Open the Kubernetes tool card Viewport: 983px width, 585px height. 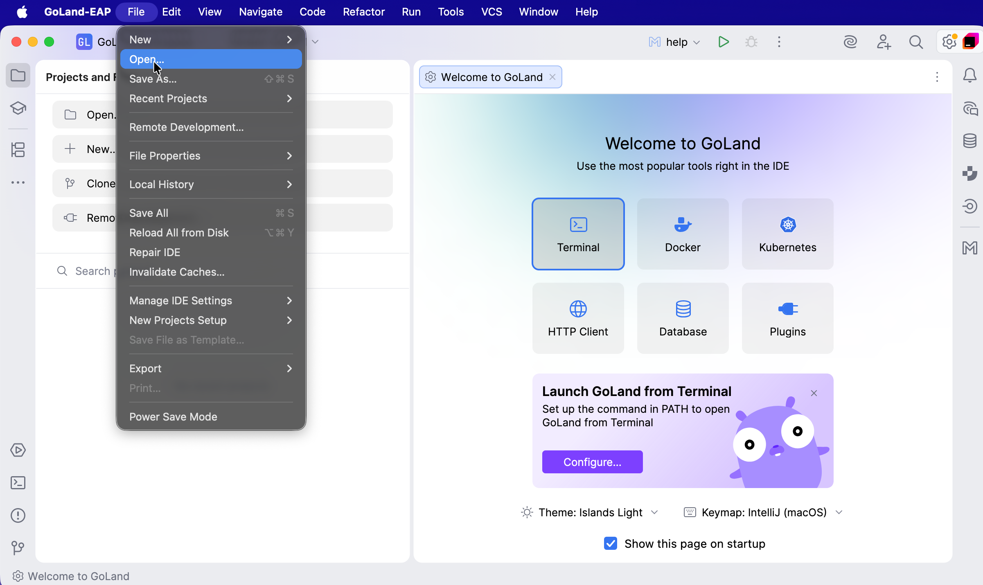(x=787, y=234)
